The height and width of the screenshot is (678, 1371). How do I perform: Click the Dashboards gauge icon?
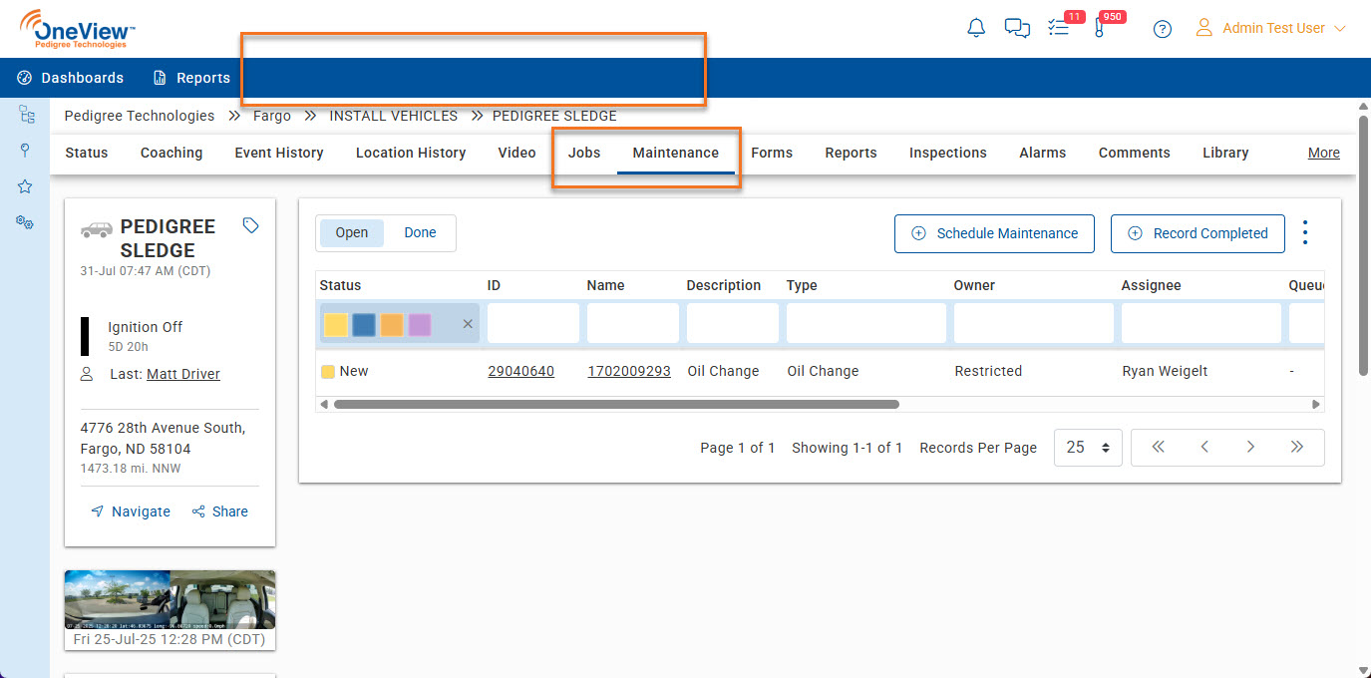(25, 78)
